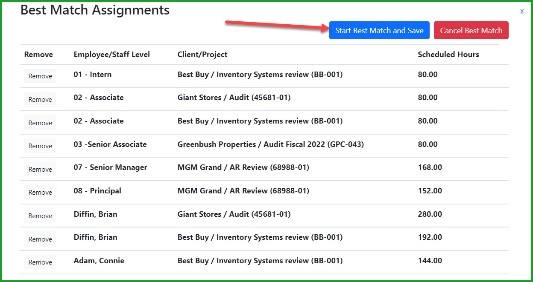Select the 01 - Intern staff level cell
This screenshot has width=533, height=282.
(92, 75)
